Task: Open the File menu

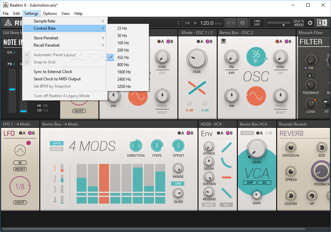Action: click(6, 14)
